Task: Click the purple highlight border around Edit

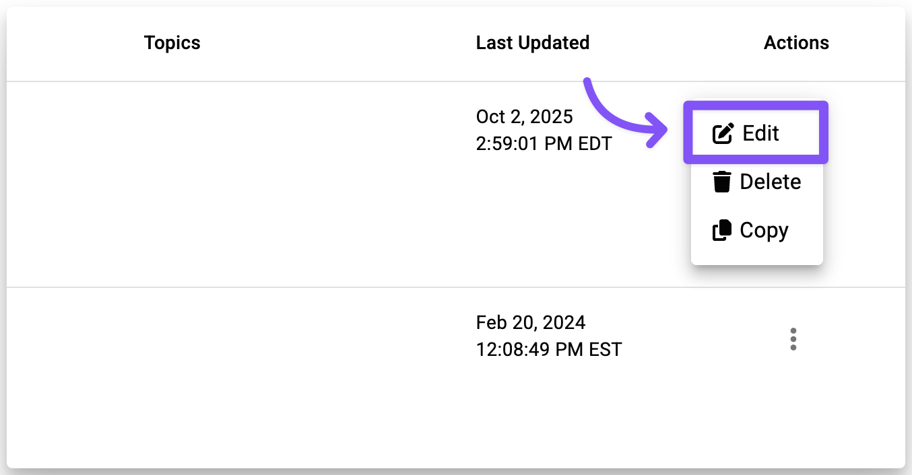Action: pos(756,105)
